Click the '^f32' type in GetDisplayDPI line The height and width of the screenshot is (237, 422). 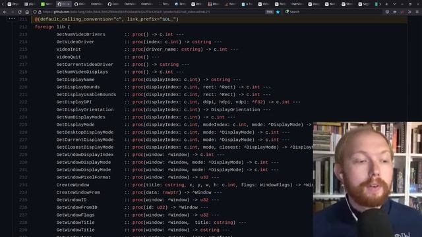click(257, 102)
